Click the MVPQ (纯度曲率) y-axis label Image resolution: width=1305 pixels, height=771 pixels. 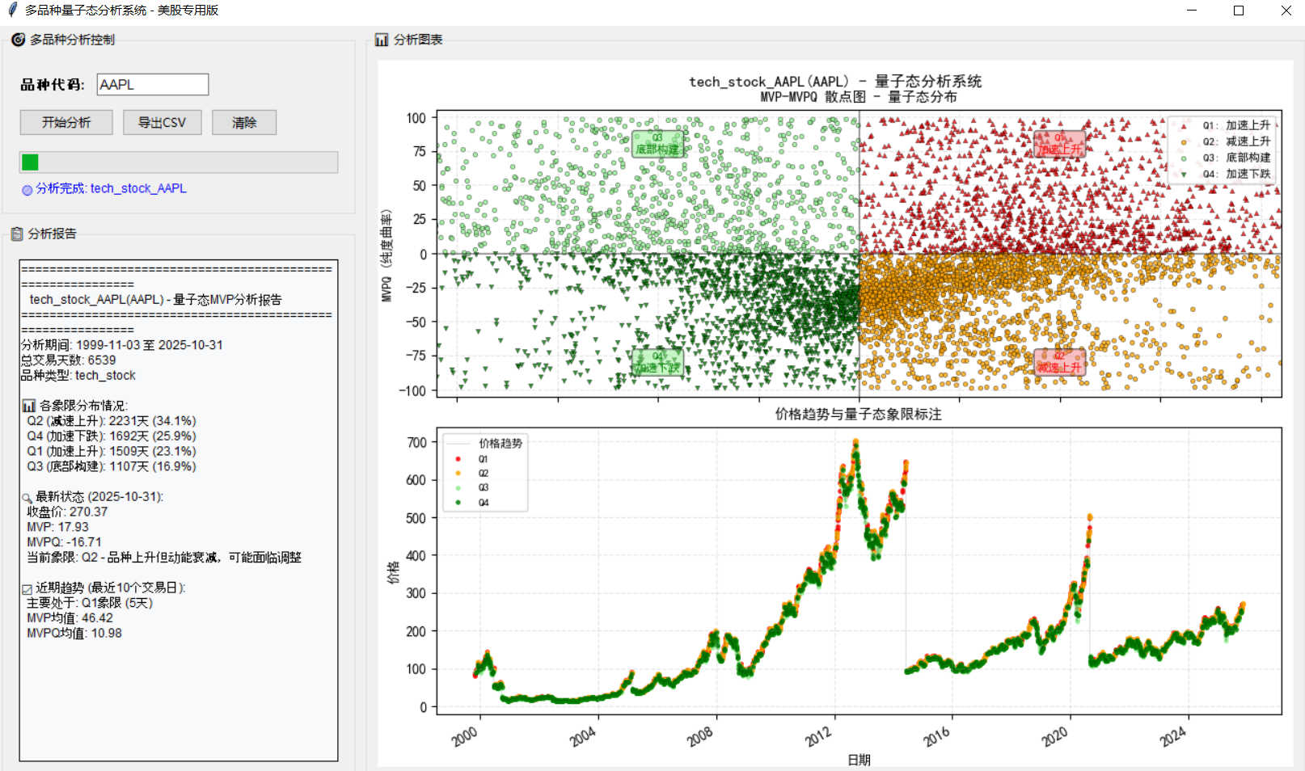[386, 255]
